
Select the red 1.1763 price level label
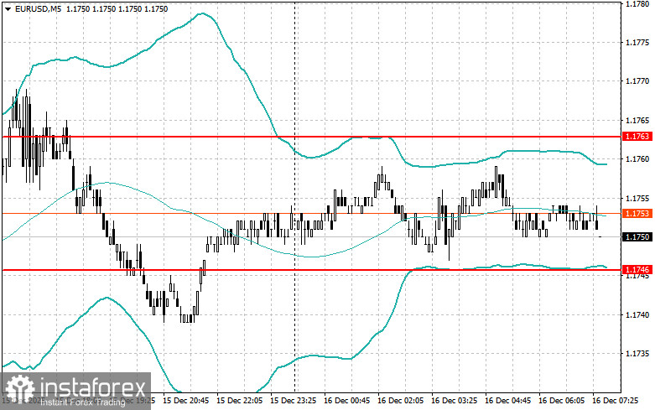click(637, 137)
